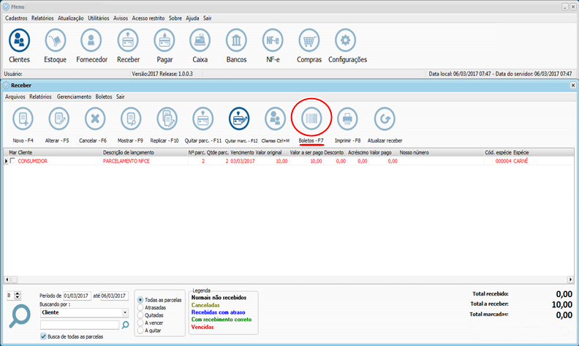Click Boletos - F7 barcode icon
Viewport: 579px width, 346px height.
tap(311, 119)
